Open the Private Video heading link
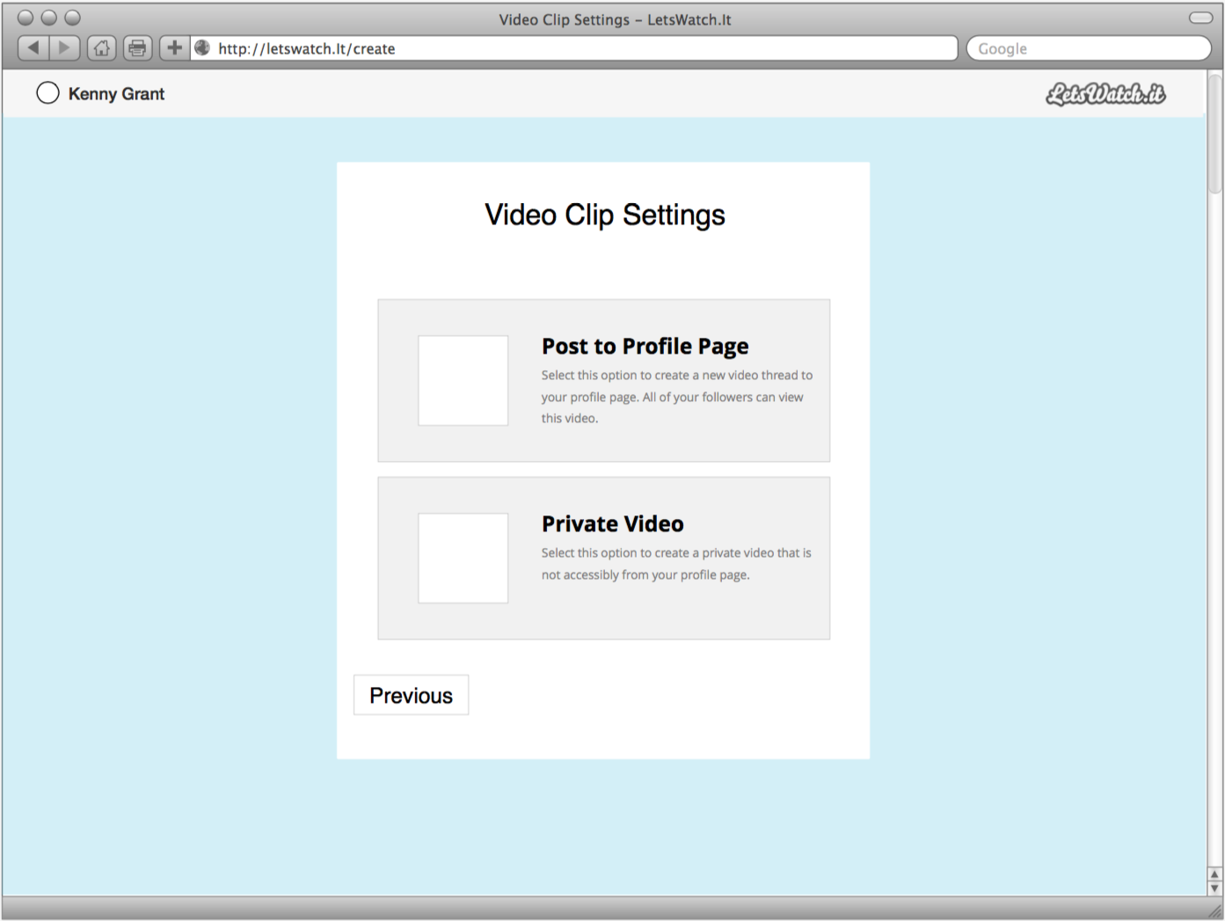Viewport: 1225px width, 921px height. pyautogui.click(x=612, y=523)
